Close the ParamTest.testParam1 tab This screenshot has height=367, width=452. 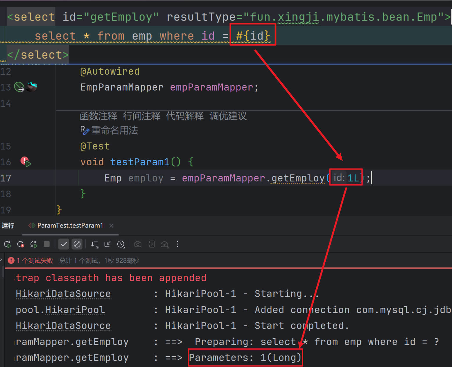coord(111,226)
